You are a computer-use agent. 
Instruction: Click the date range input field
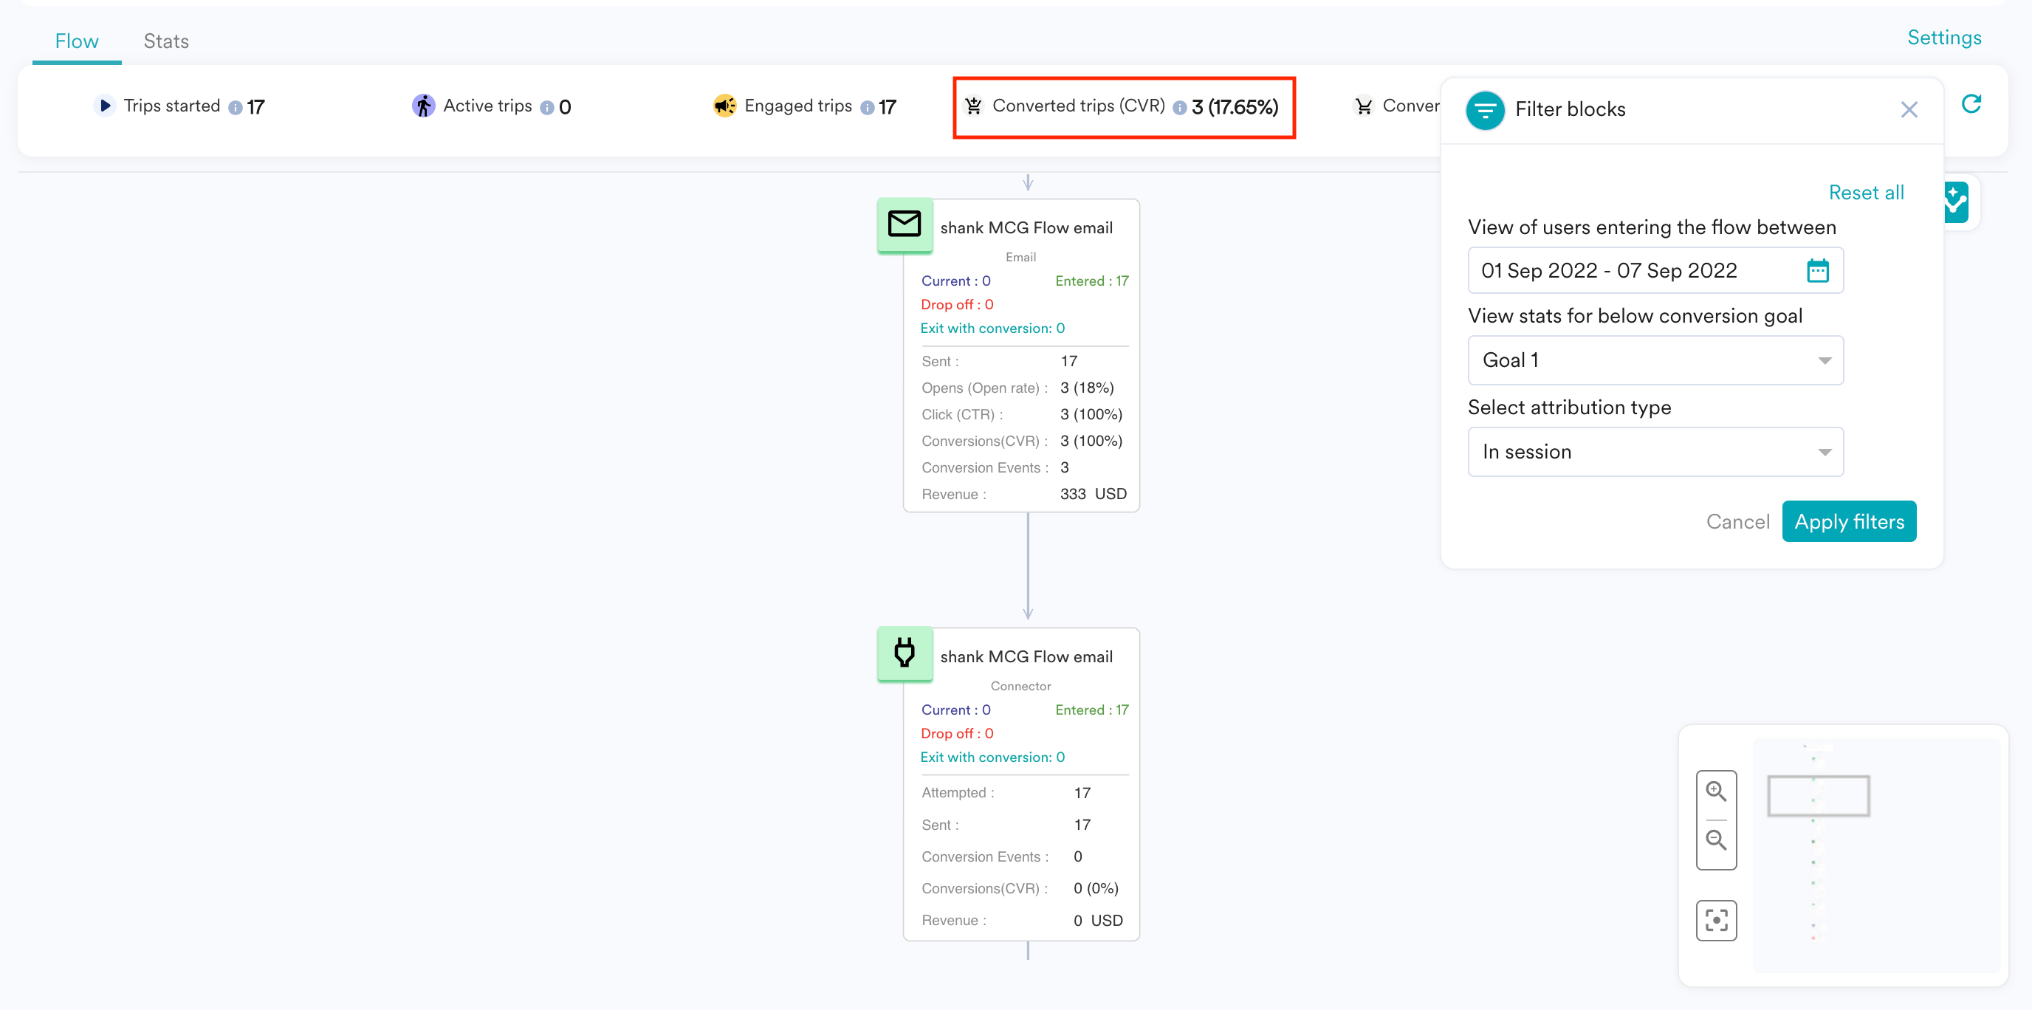1655,270
